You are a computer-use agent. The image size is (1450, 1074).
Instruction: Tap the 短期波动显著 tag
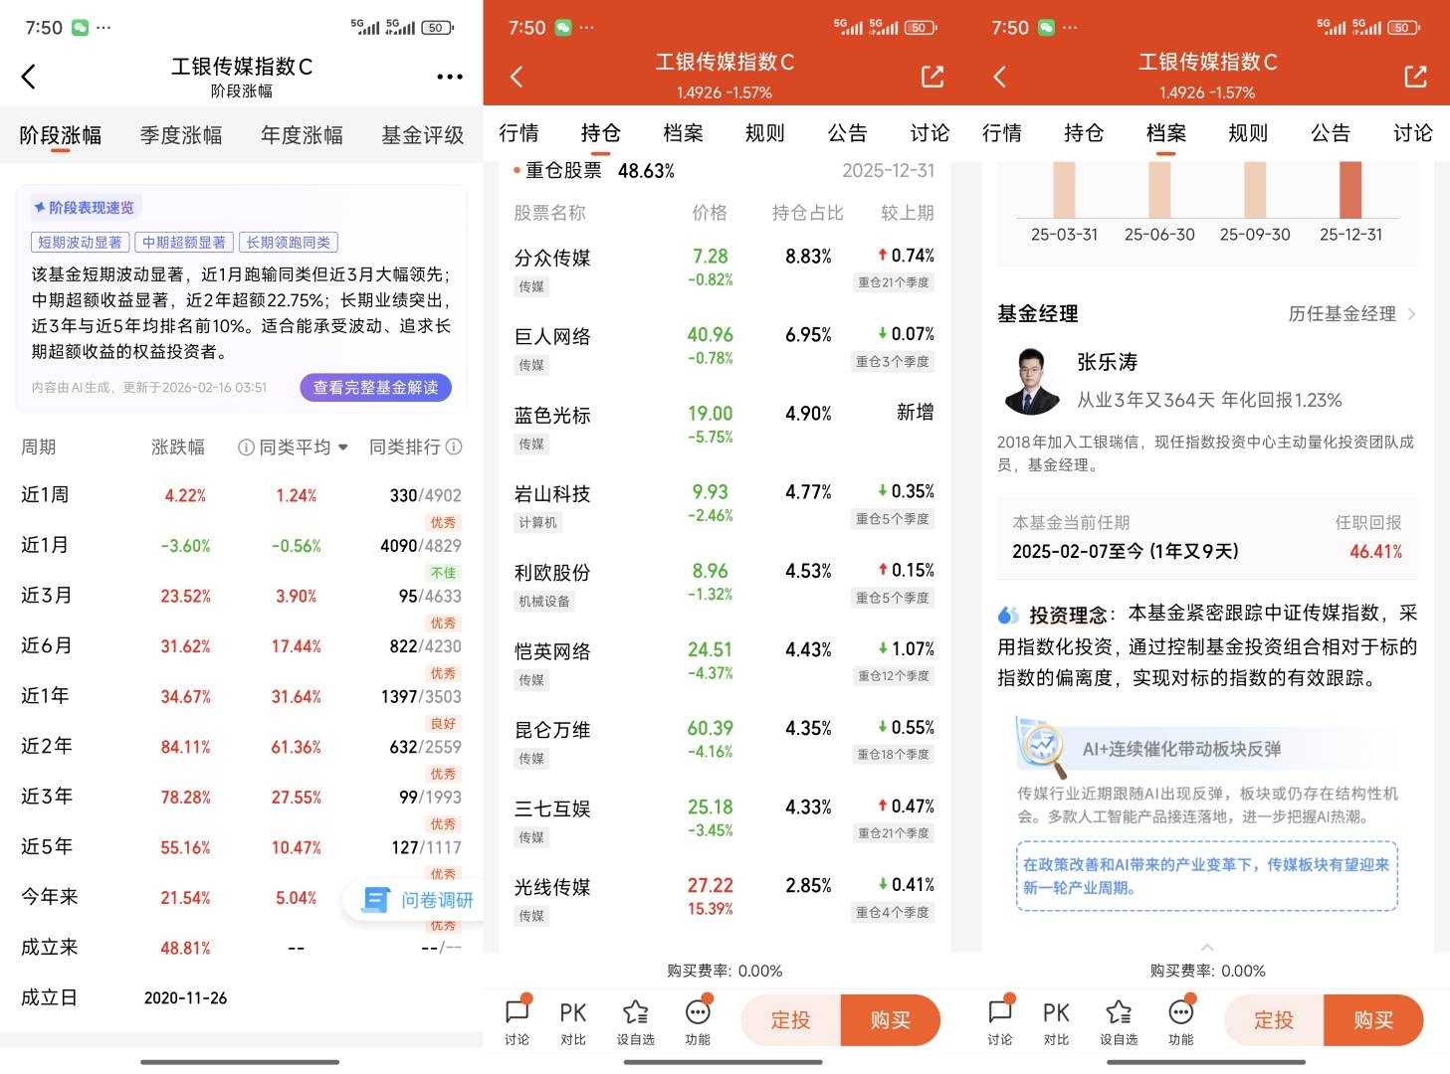[x=80, y=242]
